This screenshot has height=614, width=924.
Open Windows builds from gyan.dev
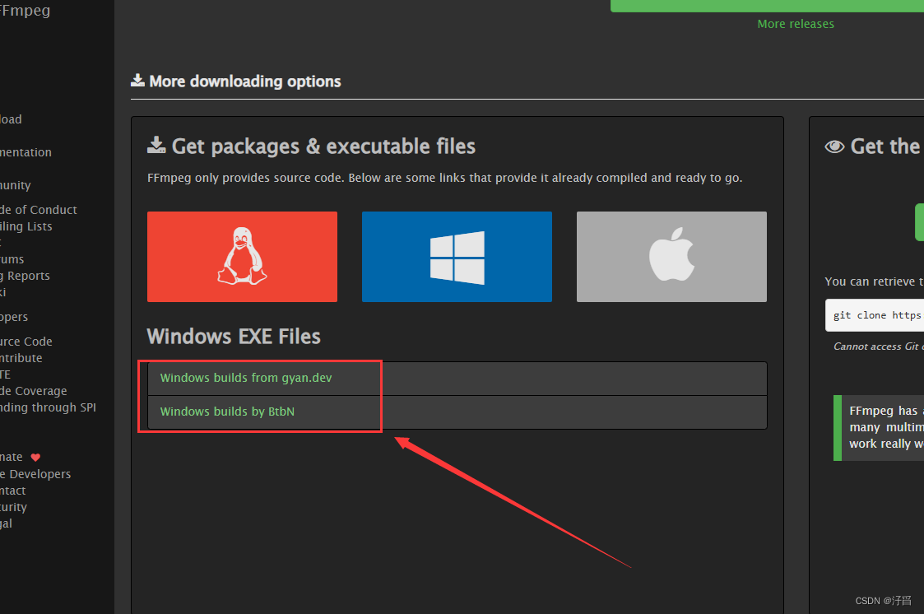pos(246,378)
